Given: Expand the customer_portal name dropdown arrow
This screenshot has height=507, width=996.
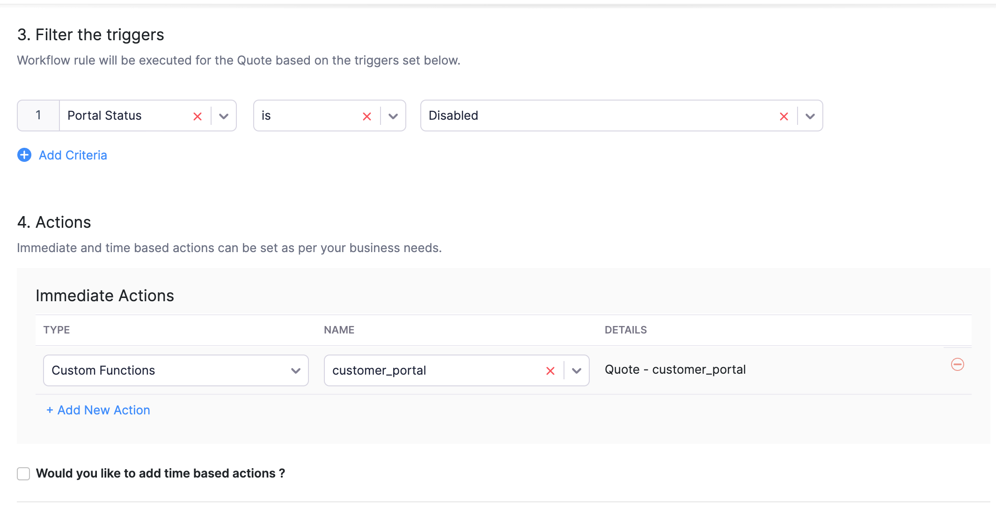Looking at the screenshot, I should [577, 371].
